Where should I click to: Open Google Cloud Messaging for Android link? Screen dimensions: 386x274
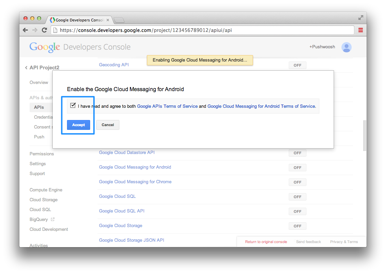coord(135,167)
